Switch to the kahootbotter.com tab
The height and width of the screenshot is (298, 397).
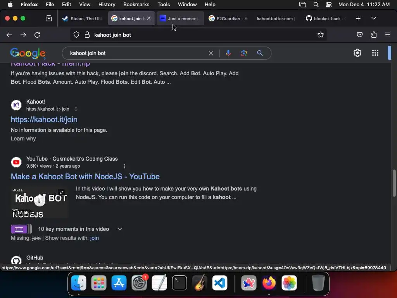(276, 19)
